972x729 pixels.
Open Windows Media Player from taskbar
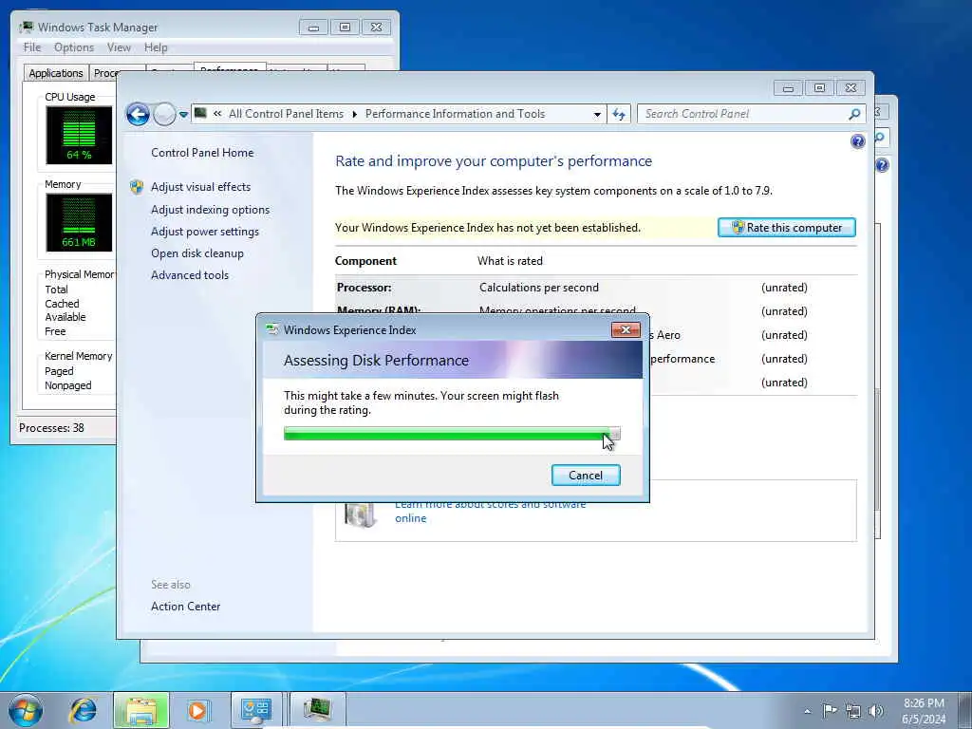[197, 710]
